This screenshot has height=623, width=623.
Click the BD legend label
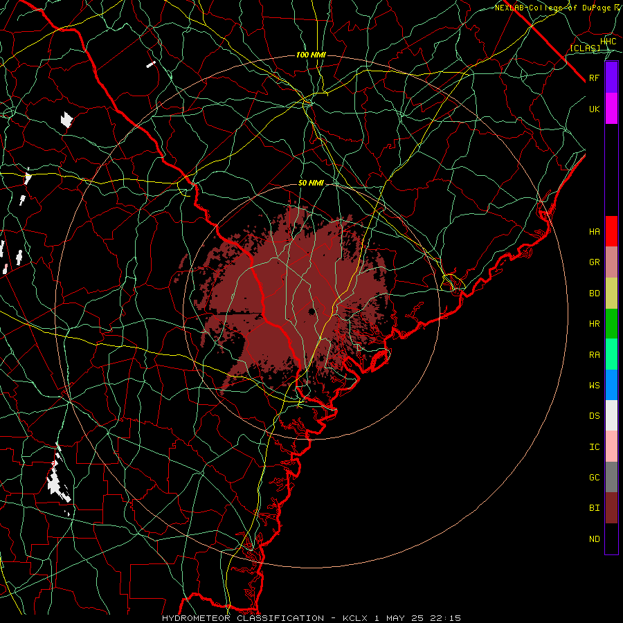point(595,294)
